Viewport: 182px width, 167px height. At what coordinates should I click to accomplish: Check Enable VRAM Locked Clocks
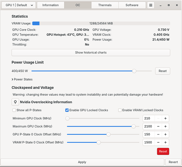click(120, 110)
